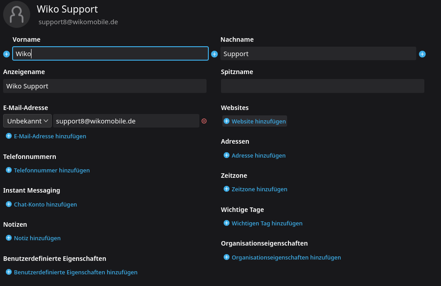
Task: Click plus icon beside Website hinzufügen
Action: [x=226, y=121]
